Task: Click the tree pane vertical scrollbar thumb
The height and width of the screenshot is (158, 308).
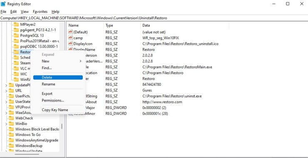Action: pos(62,126)
